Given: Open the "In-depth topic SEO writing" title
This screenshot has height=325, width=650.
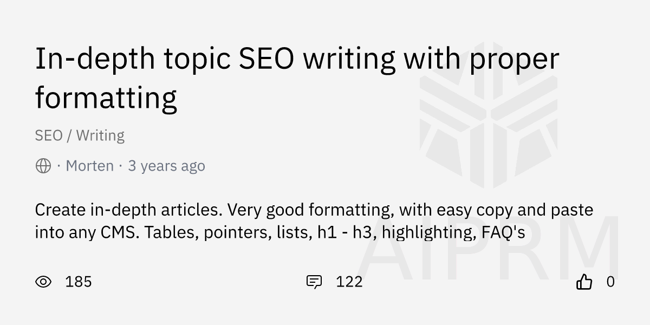Looking at the screenshot, I should 297,60.
